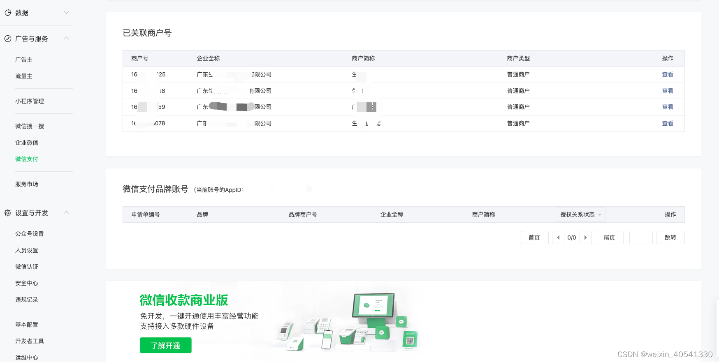Screen dimensions: 719x362
Task: Click the 0/0 page count indicator
Action: [x=572, y=237]
